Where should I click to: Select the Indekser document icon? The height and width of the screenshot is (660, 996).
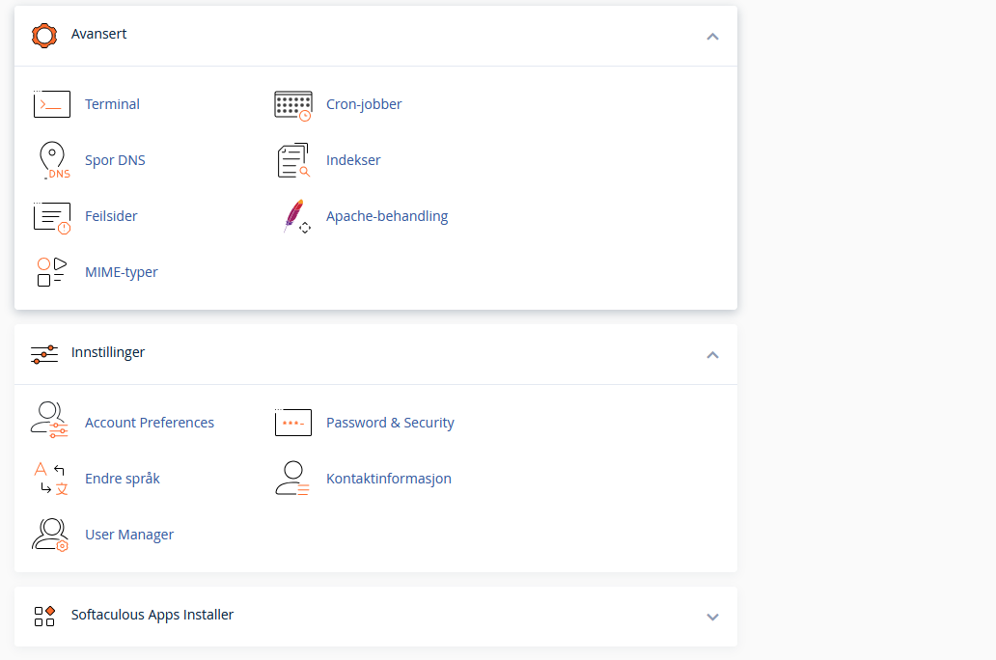pos(293,160)
